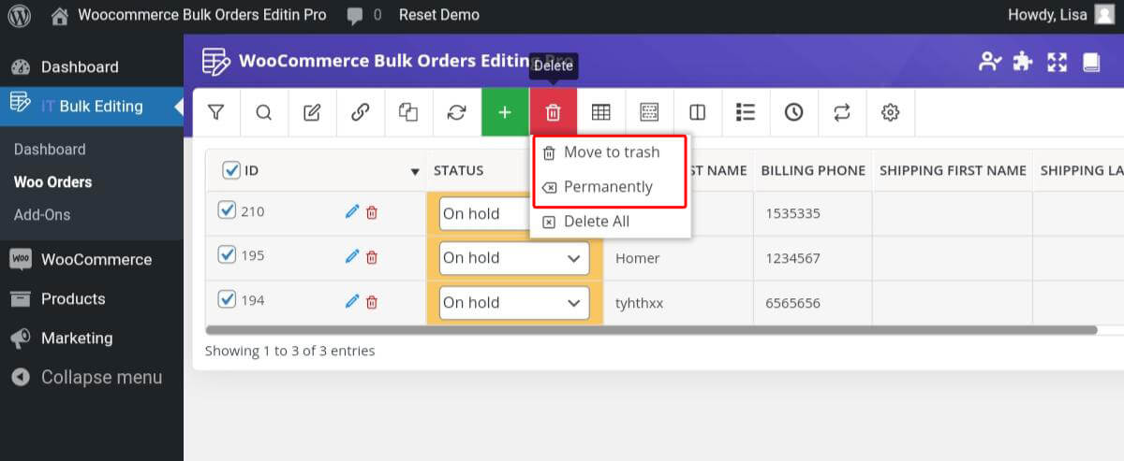Click the list view toolbar icon
Image resolution: width=1124 pixels, height=461 pixels.
click(746, 112)
